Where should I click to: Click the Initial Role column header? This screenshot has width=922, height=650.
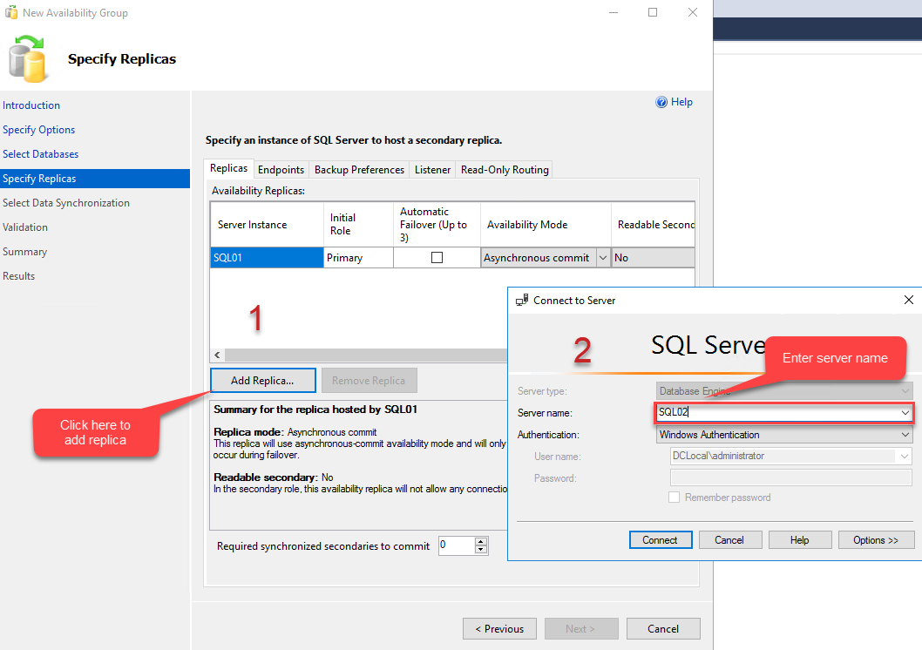point(358,225)
